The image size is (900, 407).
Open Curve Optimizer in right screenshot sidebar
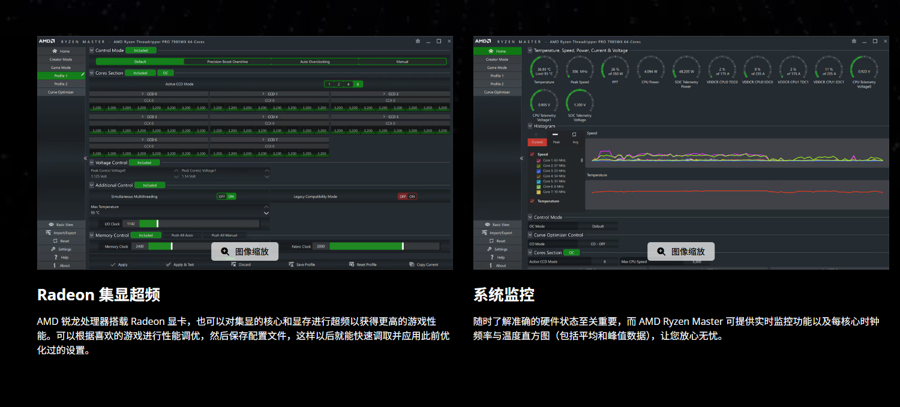coord(497,92)
